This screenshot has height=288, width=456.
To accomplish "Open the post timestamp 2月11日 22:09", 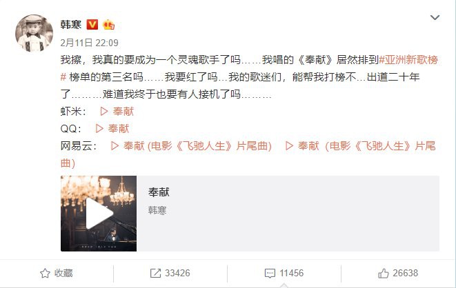I will (x=89, y=43).
